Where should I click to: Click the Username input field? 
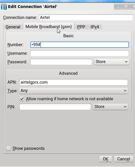80,53
